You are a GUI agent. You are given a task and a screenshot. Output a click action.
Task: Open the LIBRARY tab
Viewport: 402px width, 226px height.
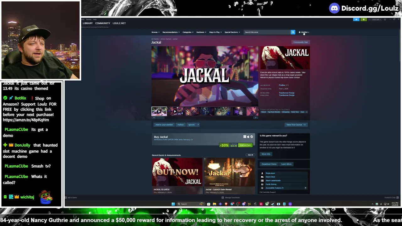click(88, 23)
